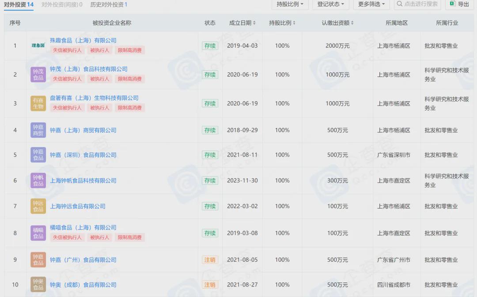Switch to 对外投资 14 tab
This screenshot has height=297, width=477.
point(19,4)
